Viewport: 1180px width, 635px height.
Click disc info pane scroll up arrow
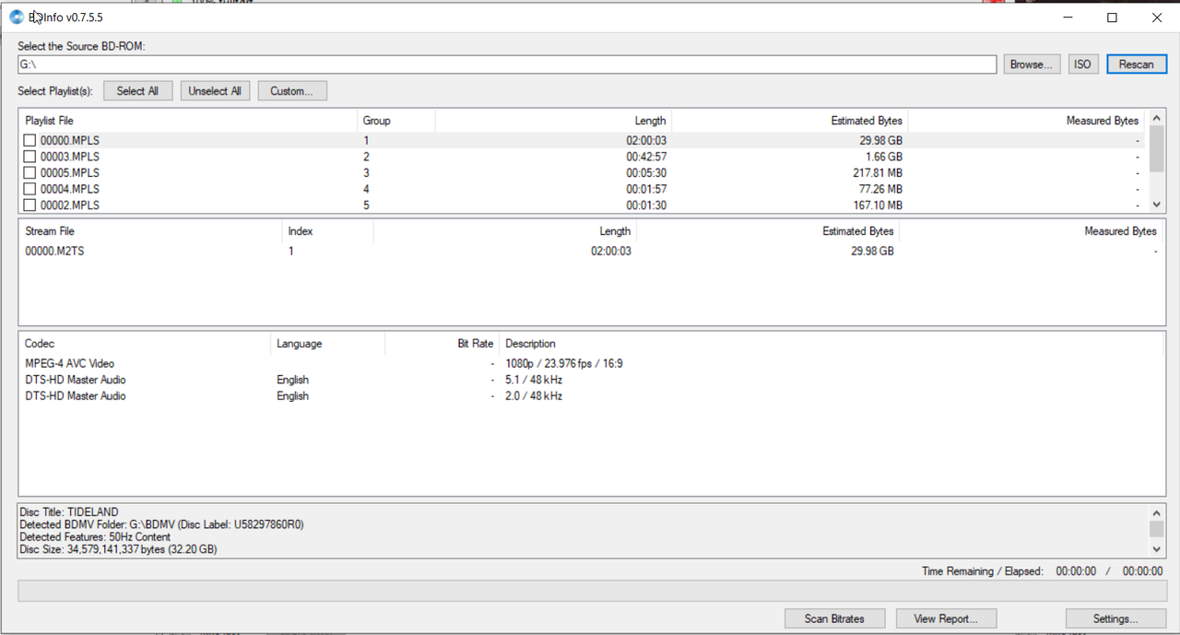click(1156, 512)
